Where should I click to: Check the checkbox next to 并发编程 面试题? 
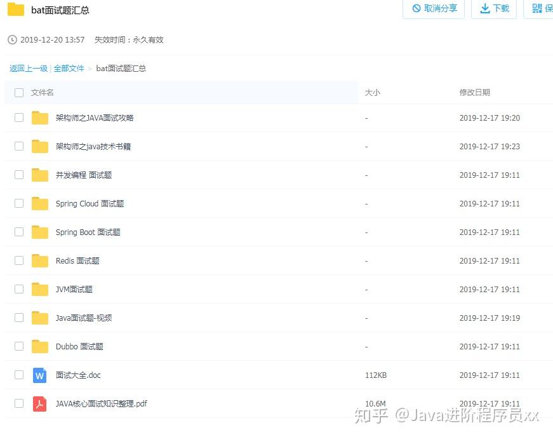point(19,175)
